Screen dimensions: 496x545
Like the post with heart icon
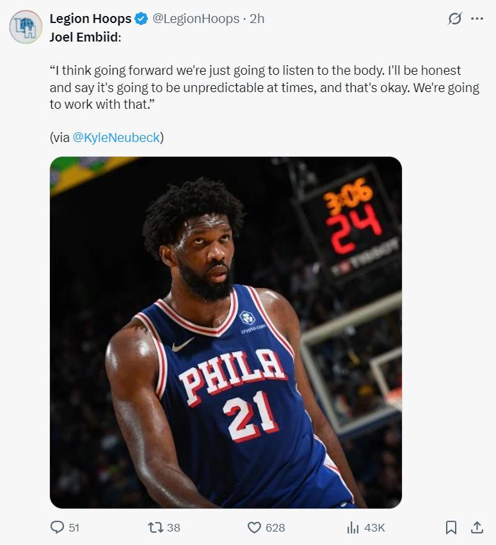pos(254,527)
